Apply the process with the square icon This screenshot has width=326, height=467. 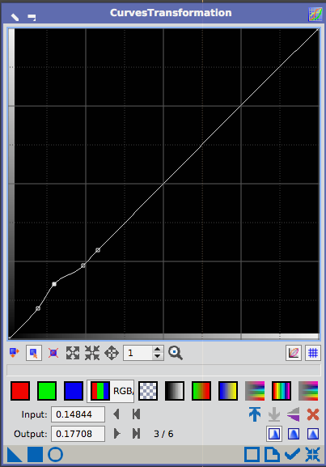point(35,455)
